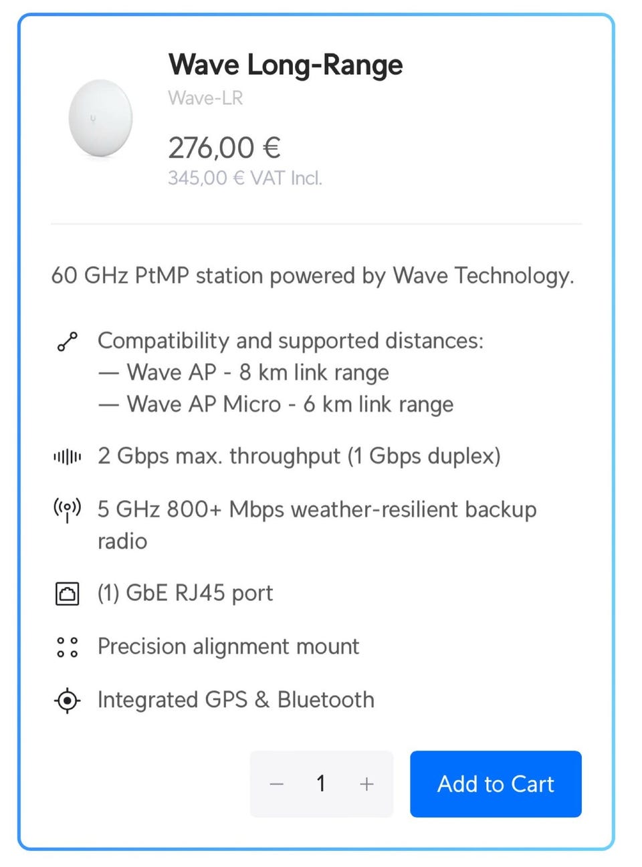Image resolution: width=642 pixels, height=867 pixels.
Task: Click the Wave-LR model label
Action: [x=205, y=98]
